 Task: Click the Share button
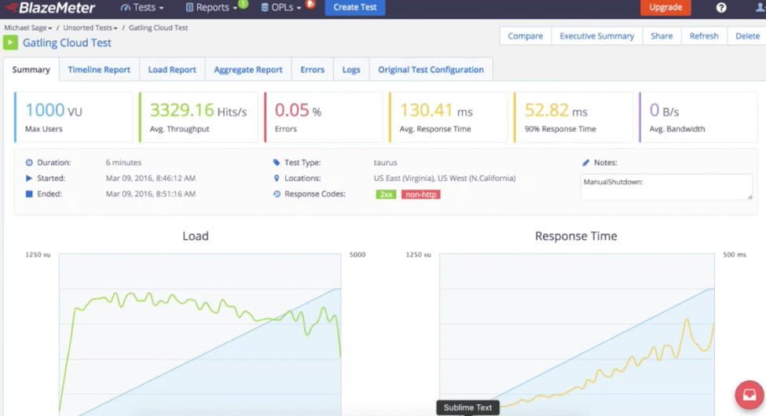(662, 35)
